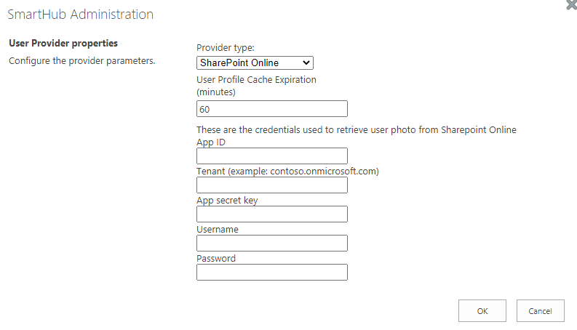The height and width of the screenshot is (330, 577).
Task: Click the 'Provider type:' label
Action: (x=226, y=48)
